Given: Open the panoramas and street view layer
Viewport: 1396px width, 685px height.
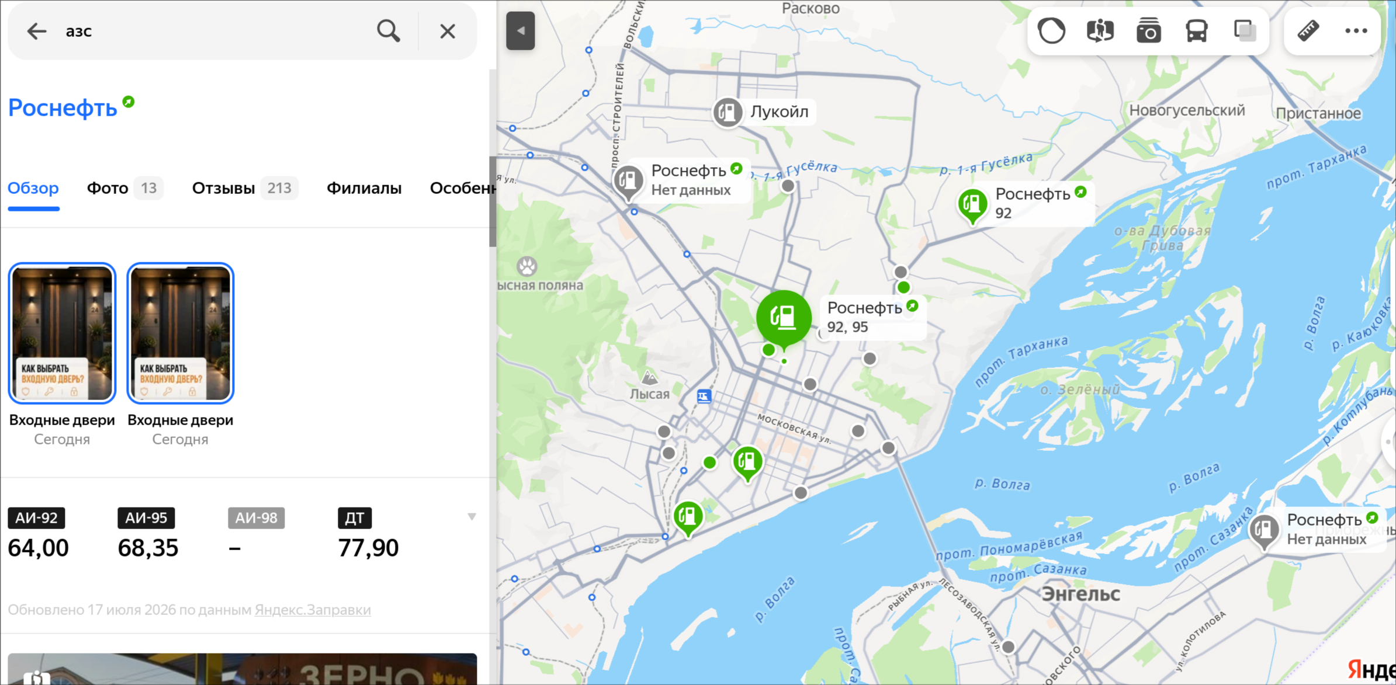Looking at the screenshot, I should (x=1100, y=31).
